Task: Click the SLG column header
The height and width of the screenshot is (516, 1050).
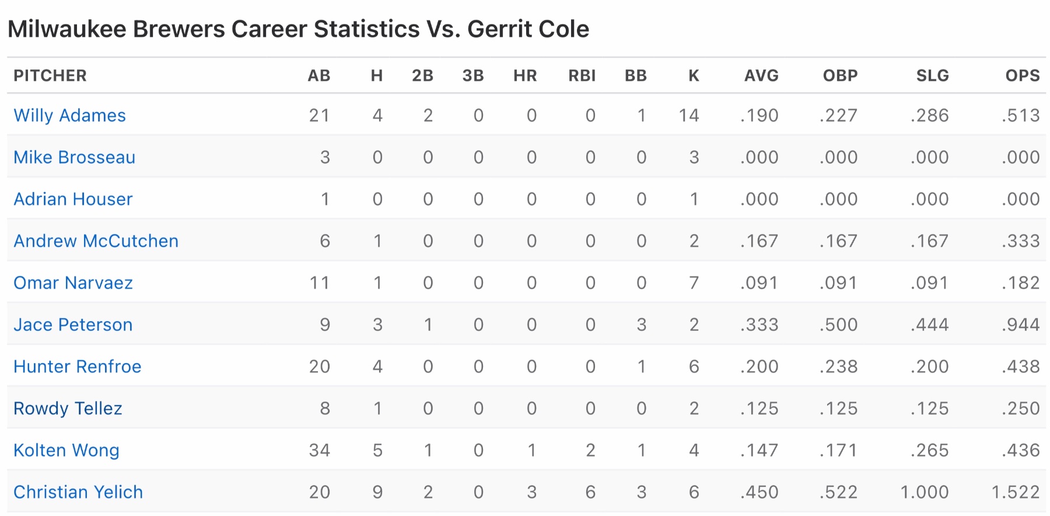Action: (932, 76)
